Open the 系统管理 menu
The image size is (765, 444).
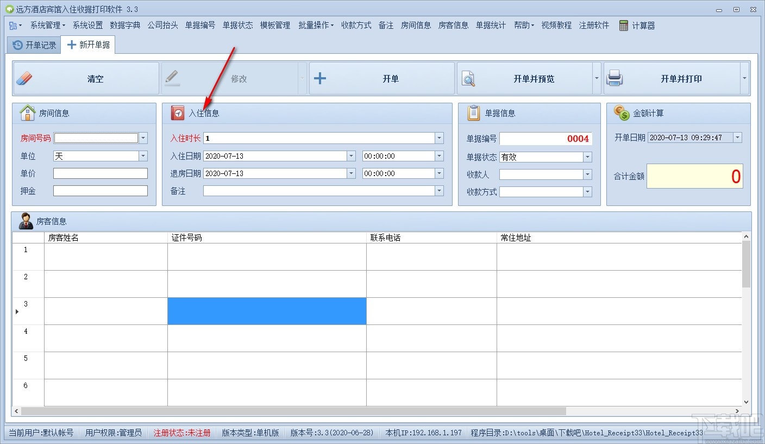(47, 26)
